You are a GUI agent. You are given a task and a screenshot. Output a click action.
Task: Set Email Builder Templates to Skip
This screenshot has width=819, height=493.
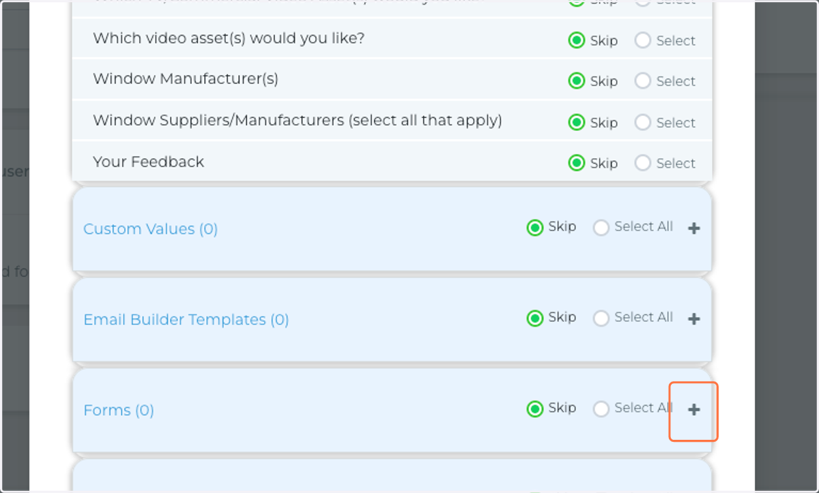[535, 318]
